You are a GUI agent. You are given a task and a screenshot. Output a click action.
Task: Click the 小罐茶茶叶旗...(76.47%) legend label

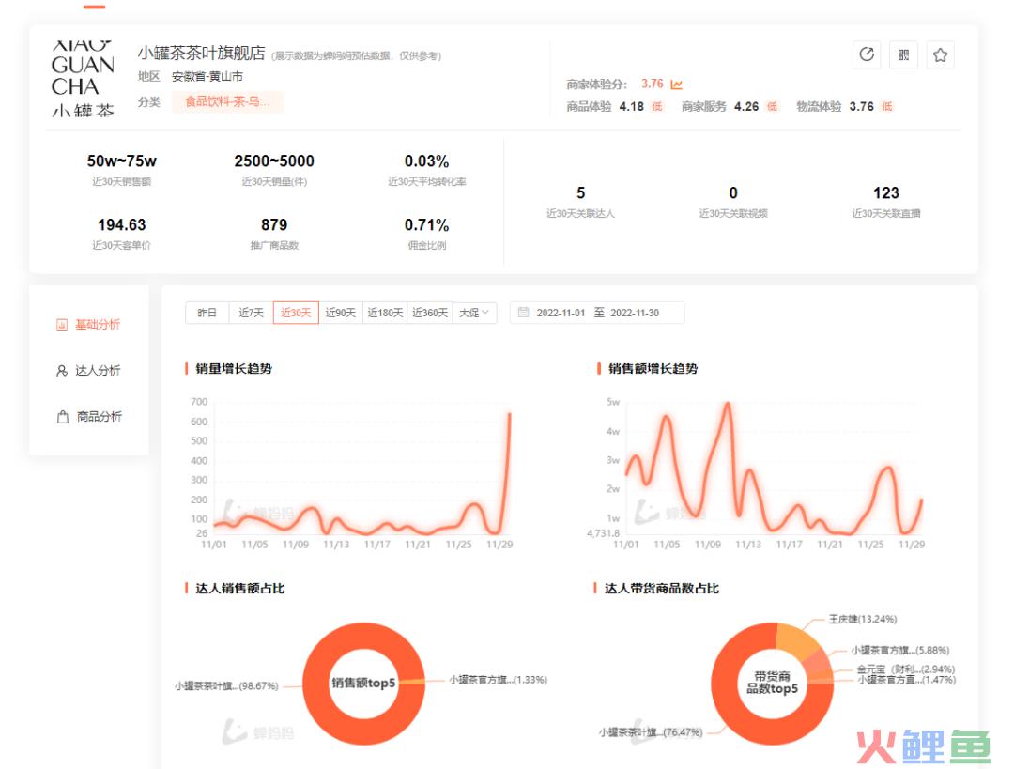(651, 732)
